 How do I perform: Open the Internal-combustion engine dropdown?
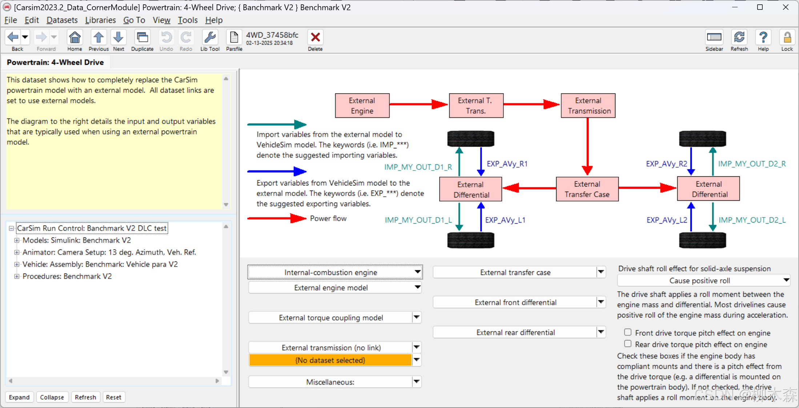[x=335, y=272]
